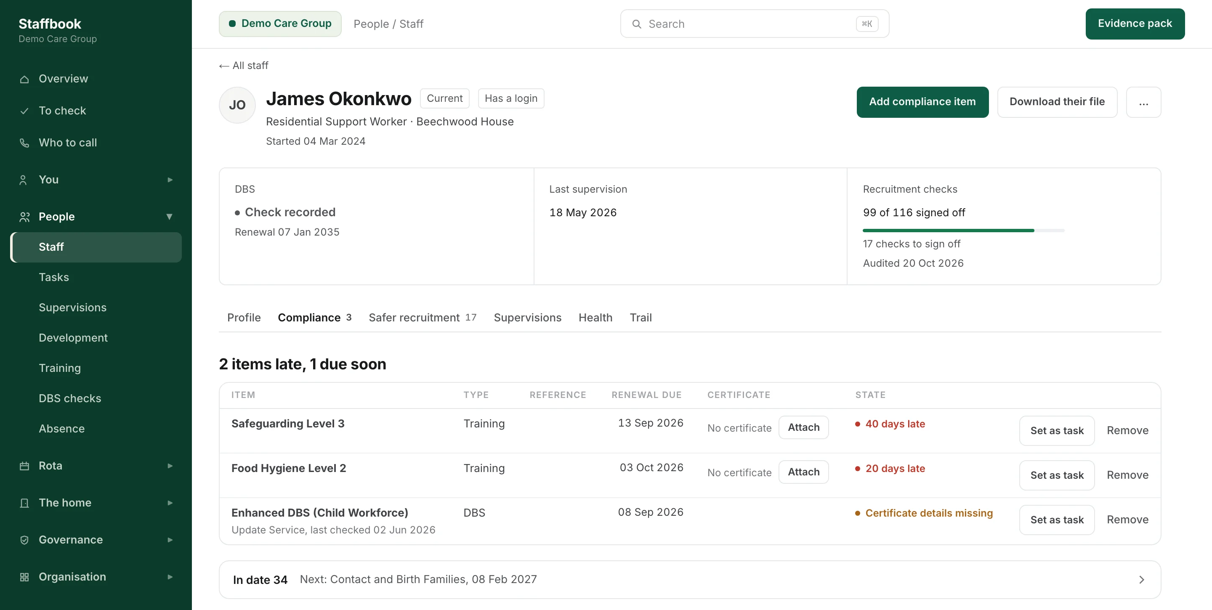Click Download their file
Screen dimensions: 1212x610
tap(1057, 102)
